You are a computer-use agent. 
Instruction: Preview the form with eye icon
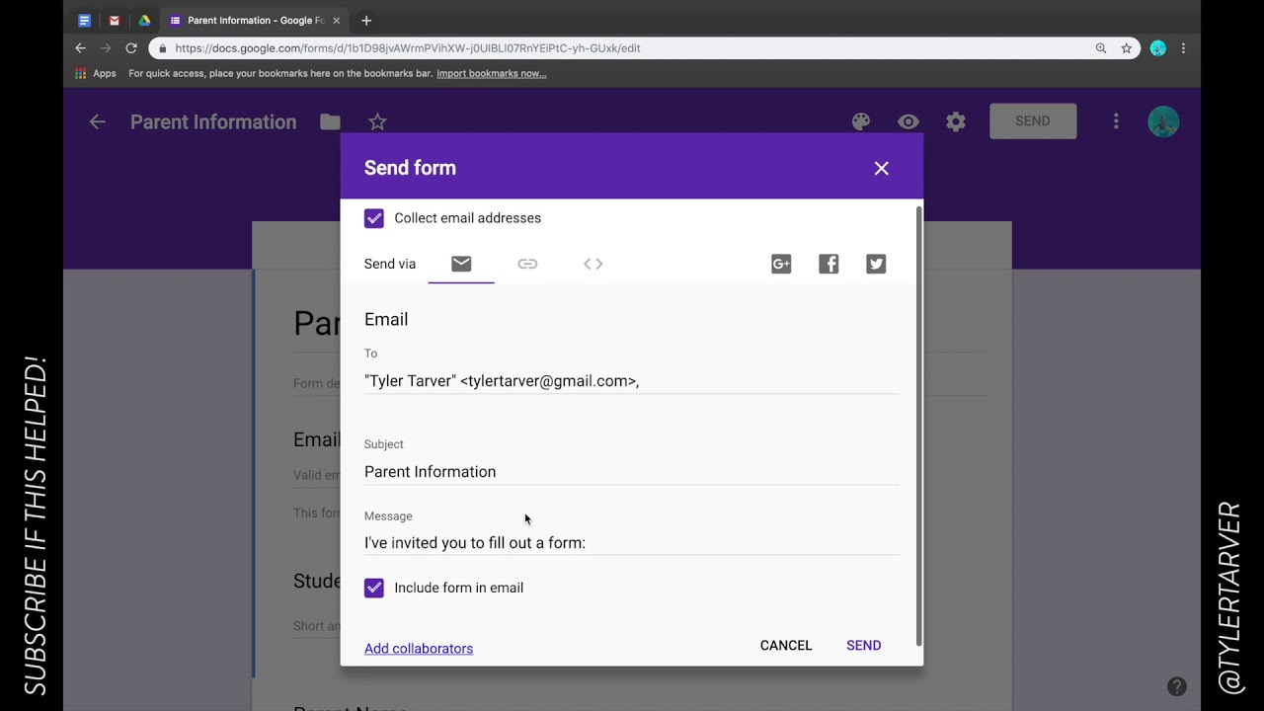coord(908,121)
